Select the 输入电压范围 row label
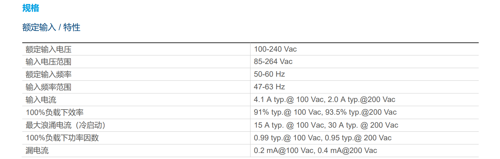The image size is (500, 159). point(49,62)
